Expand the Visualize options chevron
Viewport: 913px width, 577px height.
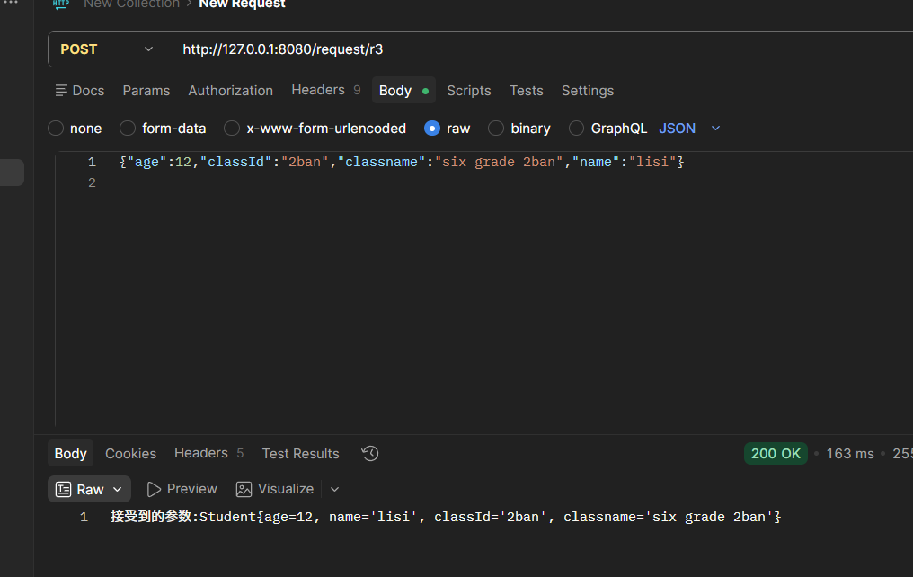click(335, 489)
